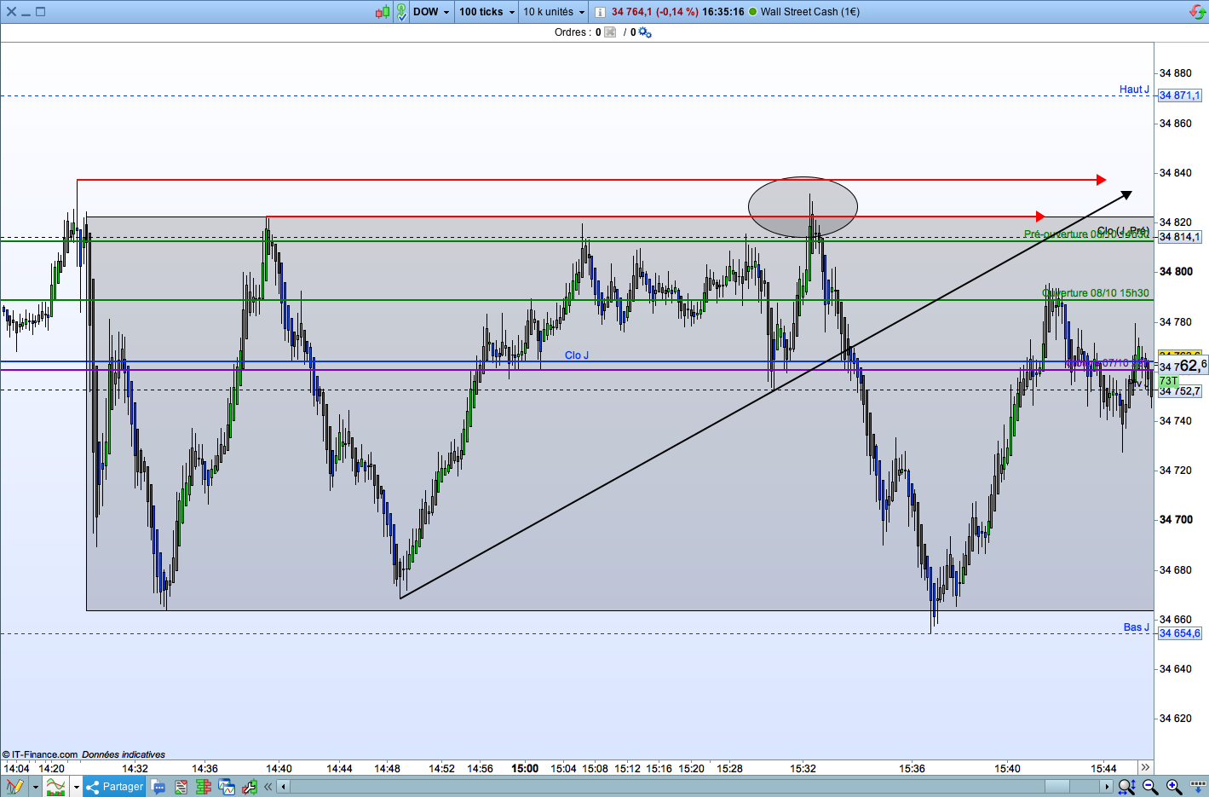
Task: Click the » chevron at time axis end
Action: tap(1146, 768)
